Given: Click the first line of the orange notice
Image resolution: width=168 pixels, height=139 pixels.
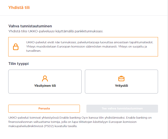Looking at the screenshot, I should pos(91,42).
